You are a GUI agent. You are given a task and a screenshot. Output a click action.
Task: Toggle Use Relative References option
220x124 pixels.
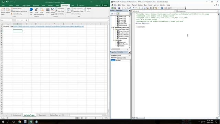coord(19,11)
